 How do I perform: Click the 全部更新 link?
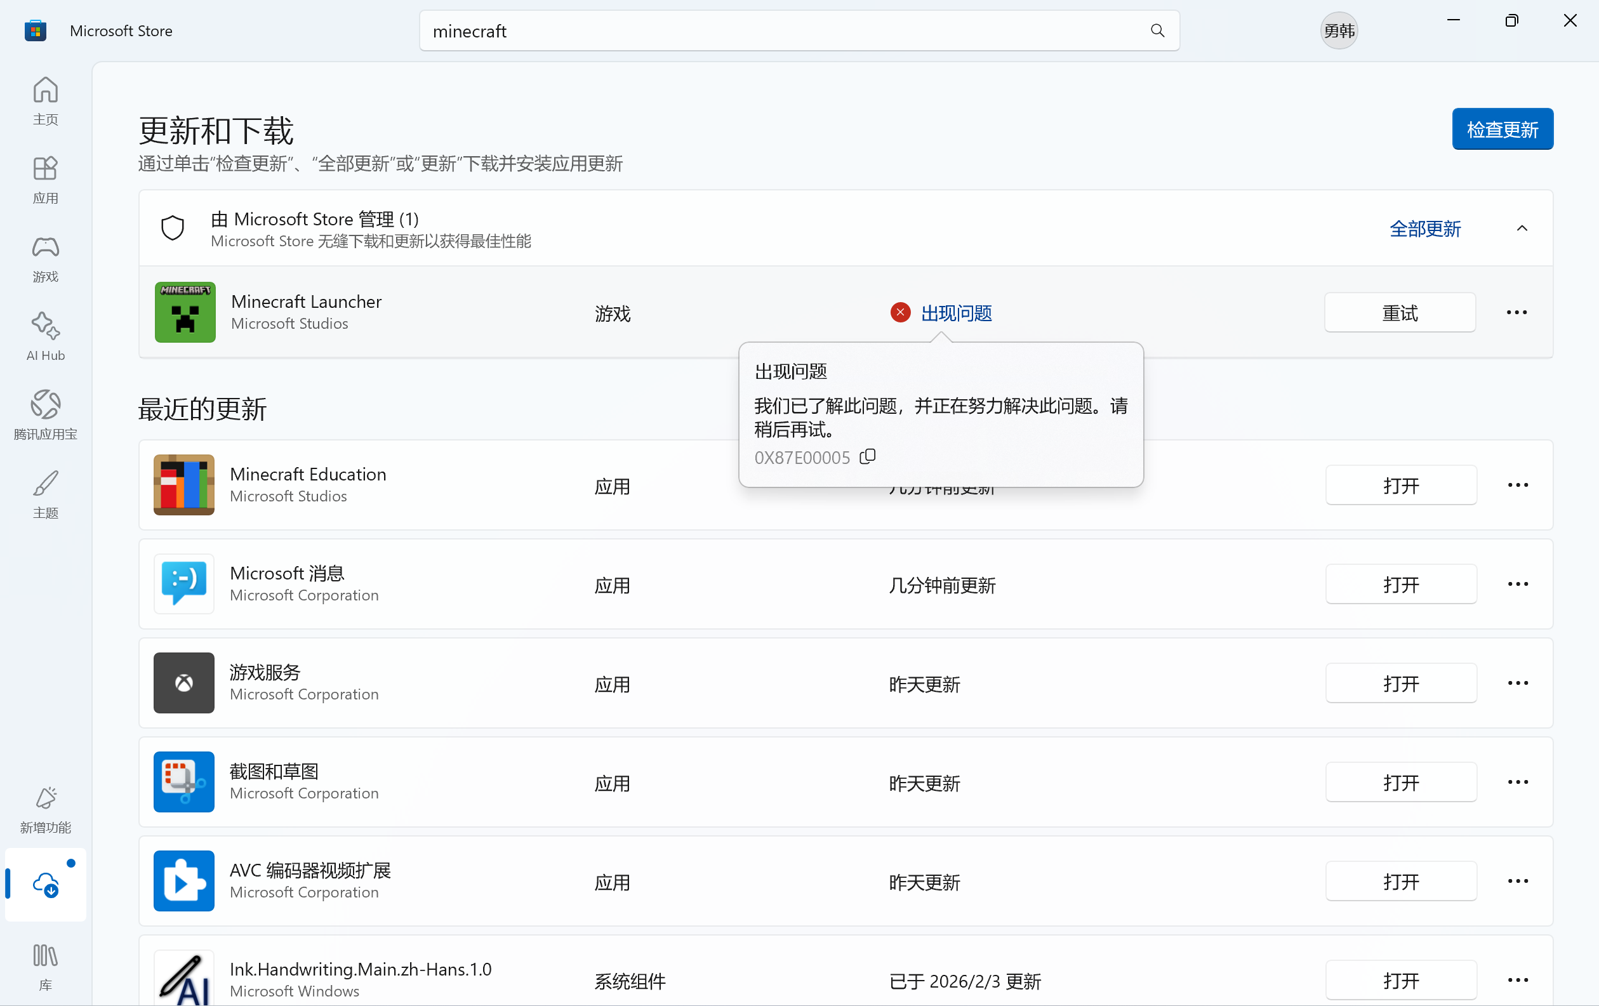point(1424,228)
